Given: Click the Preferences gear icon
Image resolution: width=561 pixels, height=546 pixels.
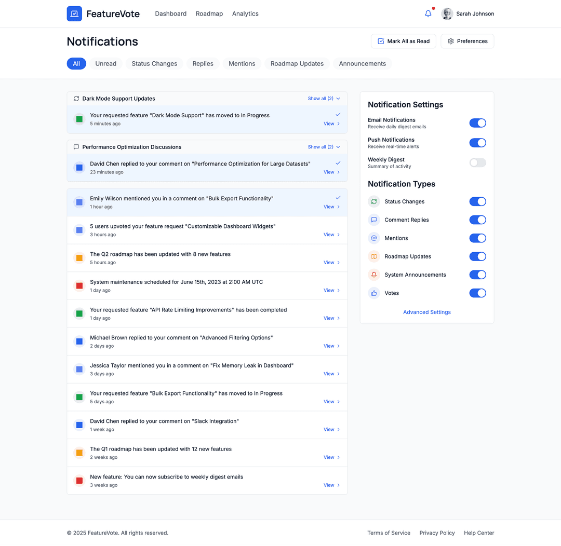Looking at the screenshot, I should pos(451,41).
